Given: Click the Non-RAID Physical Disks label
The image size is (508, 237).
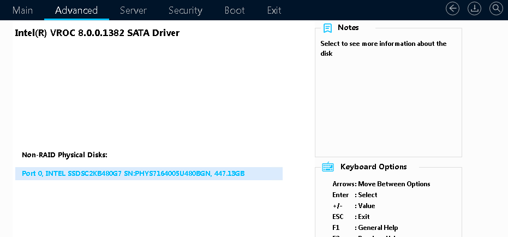Looking at the screenshot, I should [64, 155].
